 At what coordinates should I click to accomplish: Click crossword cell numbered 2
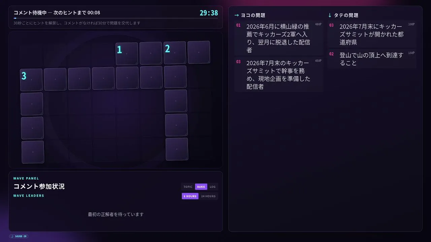(x=175, y=53)
